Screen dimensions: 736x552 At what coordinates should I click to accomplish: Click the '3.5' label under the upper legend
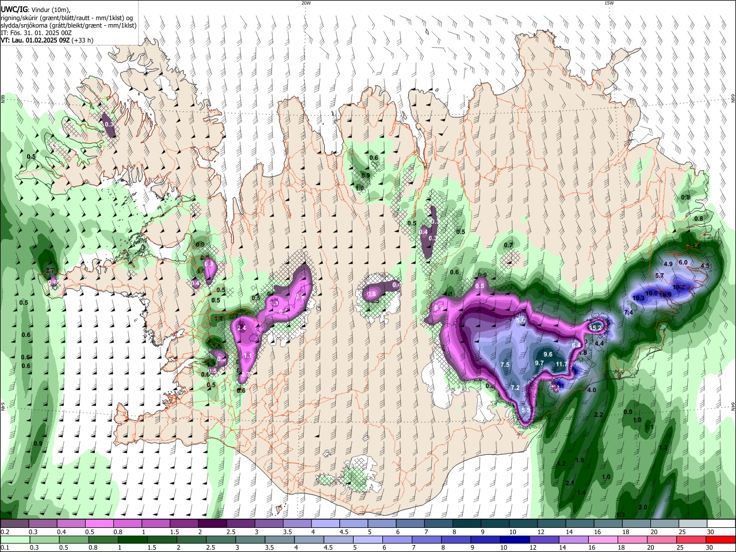[287, 532]
